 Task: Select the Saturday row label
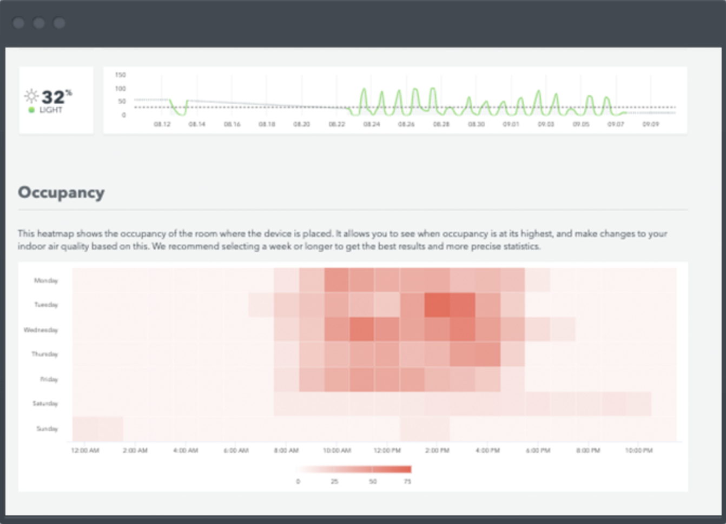45,404
